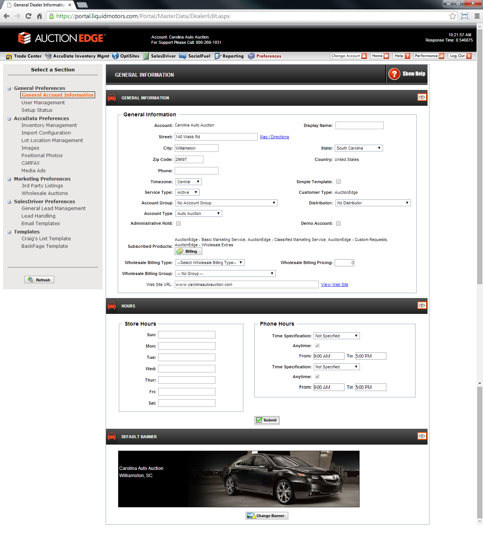Click the Help question mark icon
The width and height of the screenshot is (483, 550).
(407, 56)
